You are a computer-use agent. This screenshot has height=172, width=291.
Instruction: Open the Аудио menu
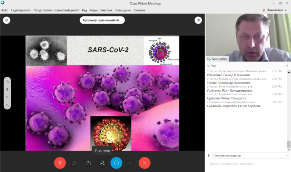click(94, 10)
